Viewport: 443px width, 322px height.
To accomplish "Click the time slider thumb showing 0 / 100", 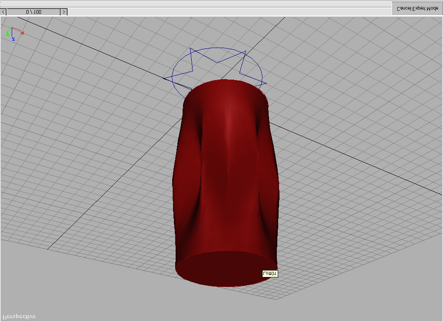I will pos(34,12).
